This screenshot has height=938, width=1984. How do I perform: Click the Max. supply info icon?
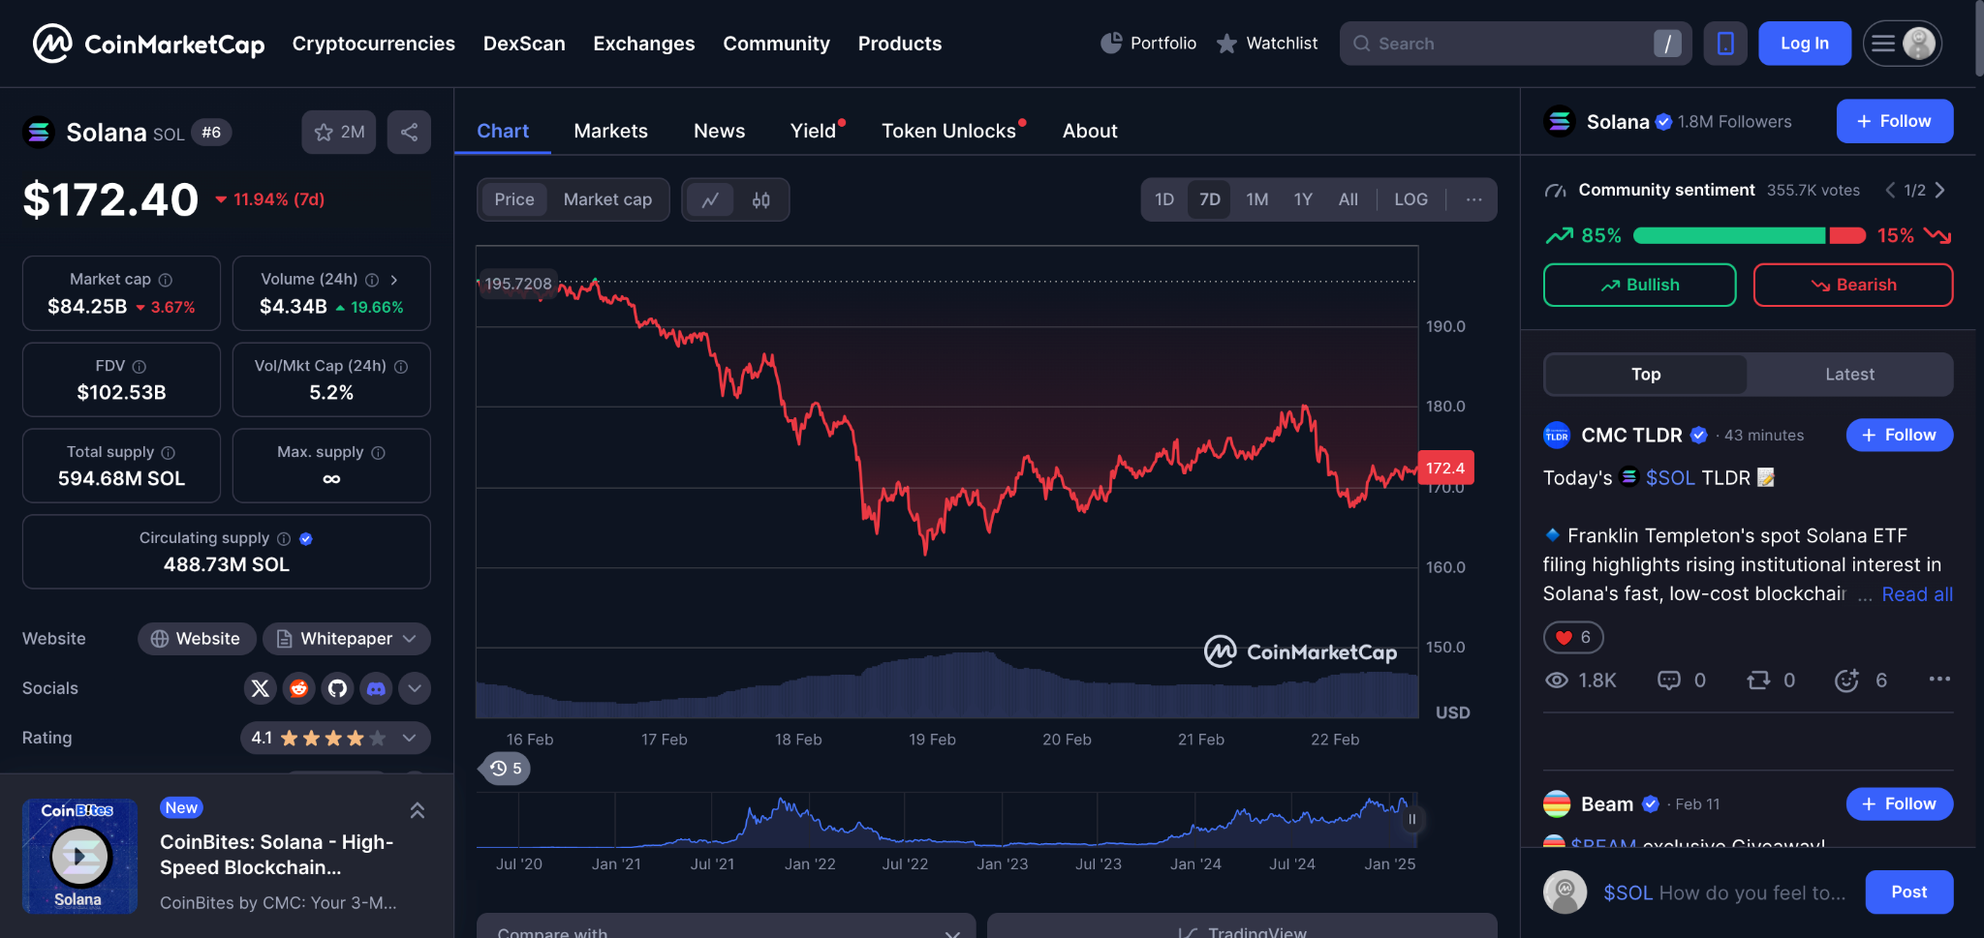pyautogui.click(x=379, y=453)
